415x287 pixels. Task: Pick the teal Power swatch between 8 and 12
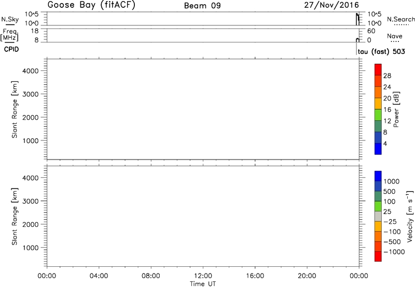click(x=378, y=126)
